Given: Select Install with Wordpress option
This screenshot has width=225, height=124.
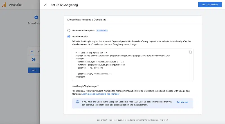Looking at the screenshot, I should coord(69,31).
